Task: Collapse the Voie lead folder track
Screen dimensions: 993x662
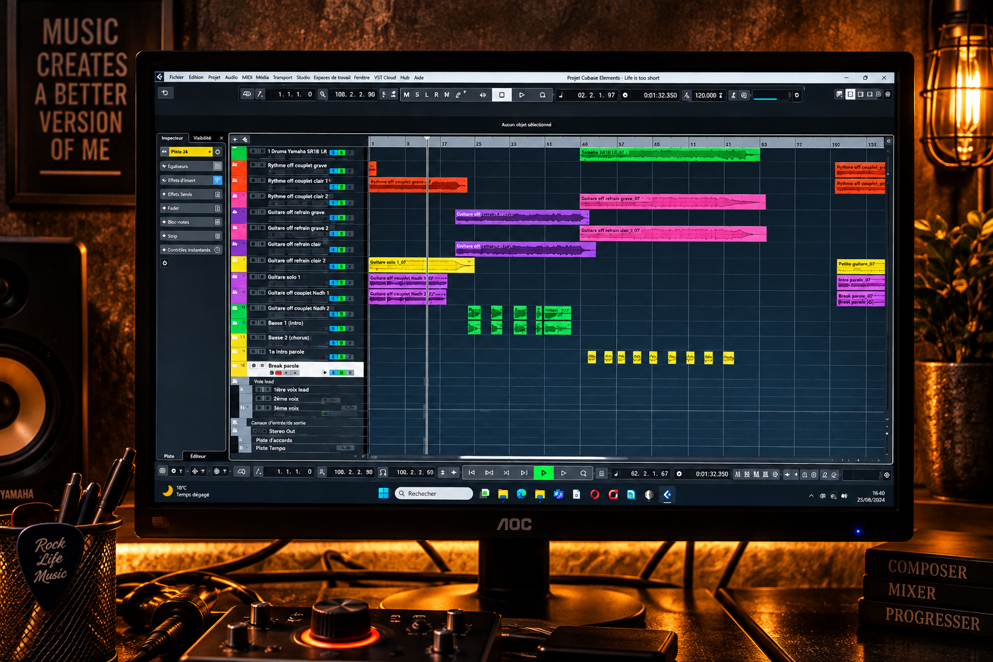Action: pos(235,381)
